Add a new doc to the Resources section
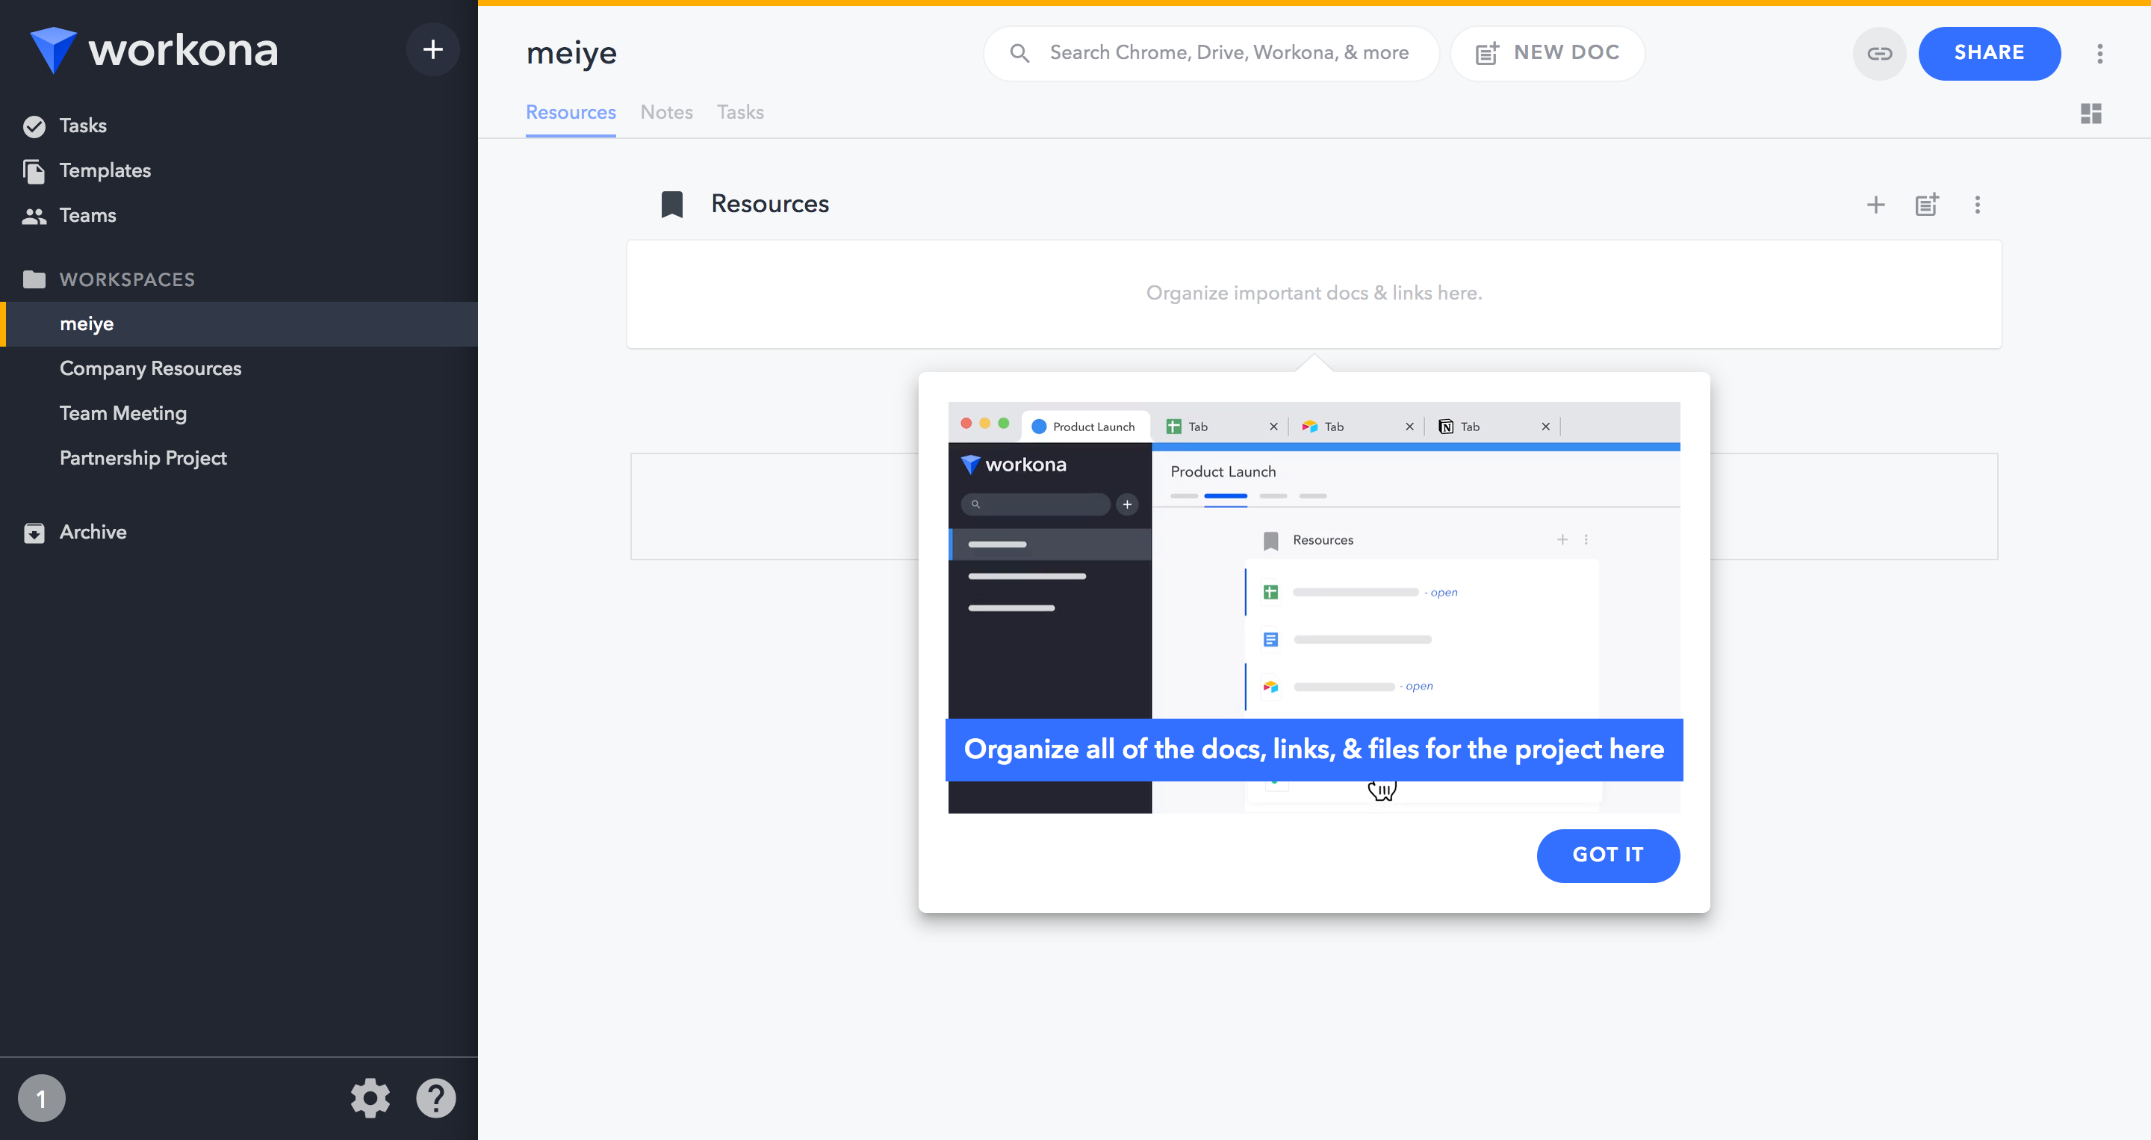The height and width of the screenshot is (1140, 2151). [1926, 205]
